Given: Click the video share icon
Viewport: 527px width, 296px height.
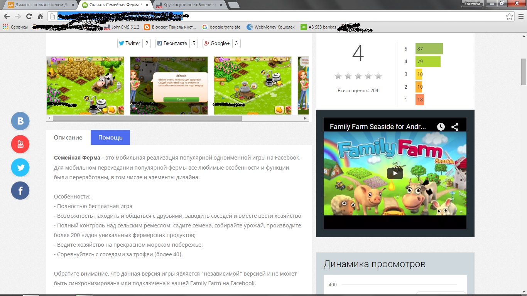Looking at the screenshot, I should coord(455,126).
